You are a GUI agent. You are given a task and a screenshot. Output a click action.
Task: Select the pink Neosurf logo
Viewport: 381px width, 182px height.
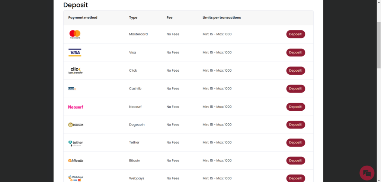tap(76, 107)
